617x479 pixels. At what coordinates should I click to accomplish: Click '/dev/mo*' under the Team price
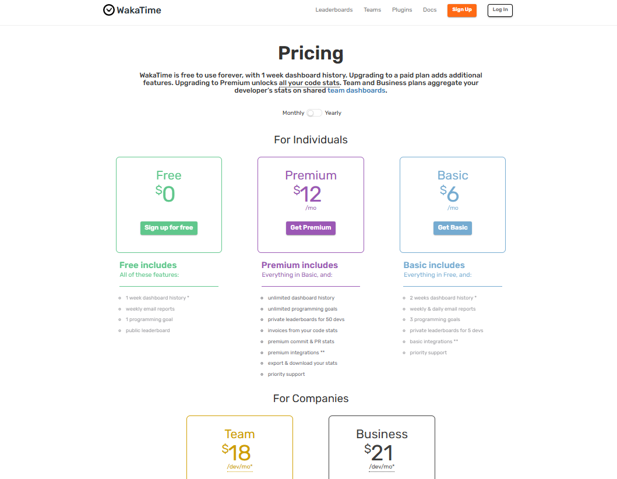pyautogui.click(x=239, y=466)
